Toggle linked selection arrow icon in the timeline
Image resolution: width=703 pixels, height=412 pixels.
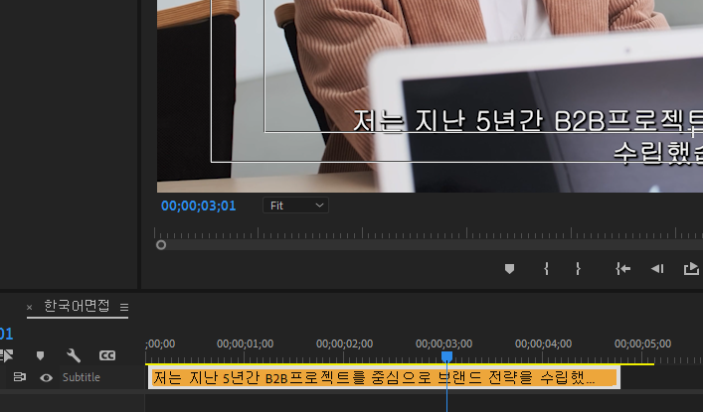tap(7, 355)
